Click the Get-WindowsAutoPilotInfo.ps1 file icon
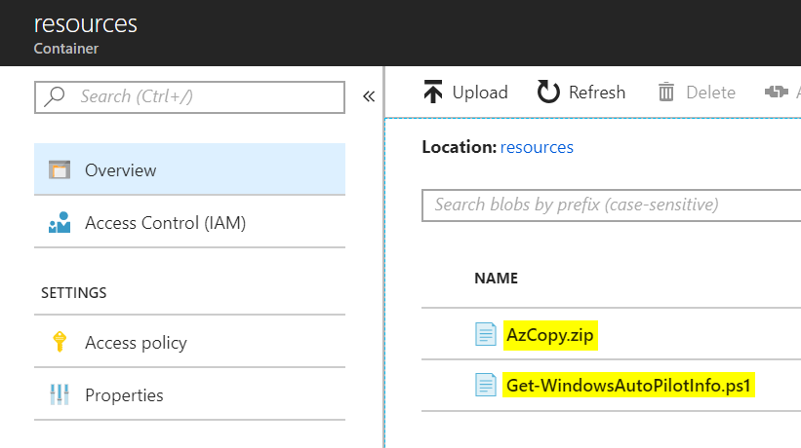The image size is (801, 448). [x=485, y=386]
